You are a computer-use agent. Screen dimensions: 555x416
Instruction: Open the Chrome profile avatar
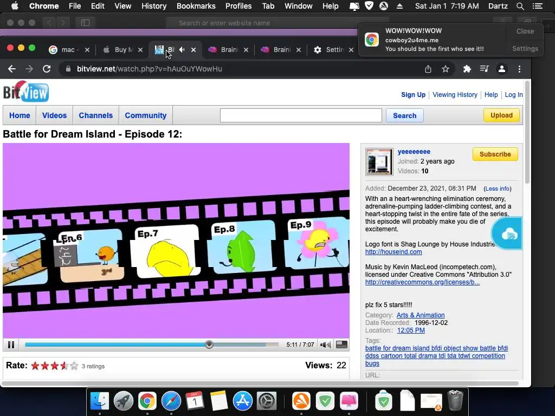coord(501,69)
